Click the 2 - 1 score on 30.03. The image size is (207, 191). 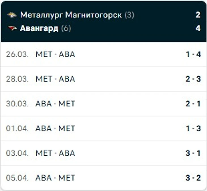(193, 104)
